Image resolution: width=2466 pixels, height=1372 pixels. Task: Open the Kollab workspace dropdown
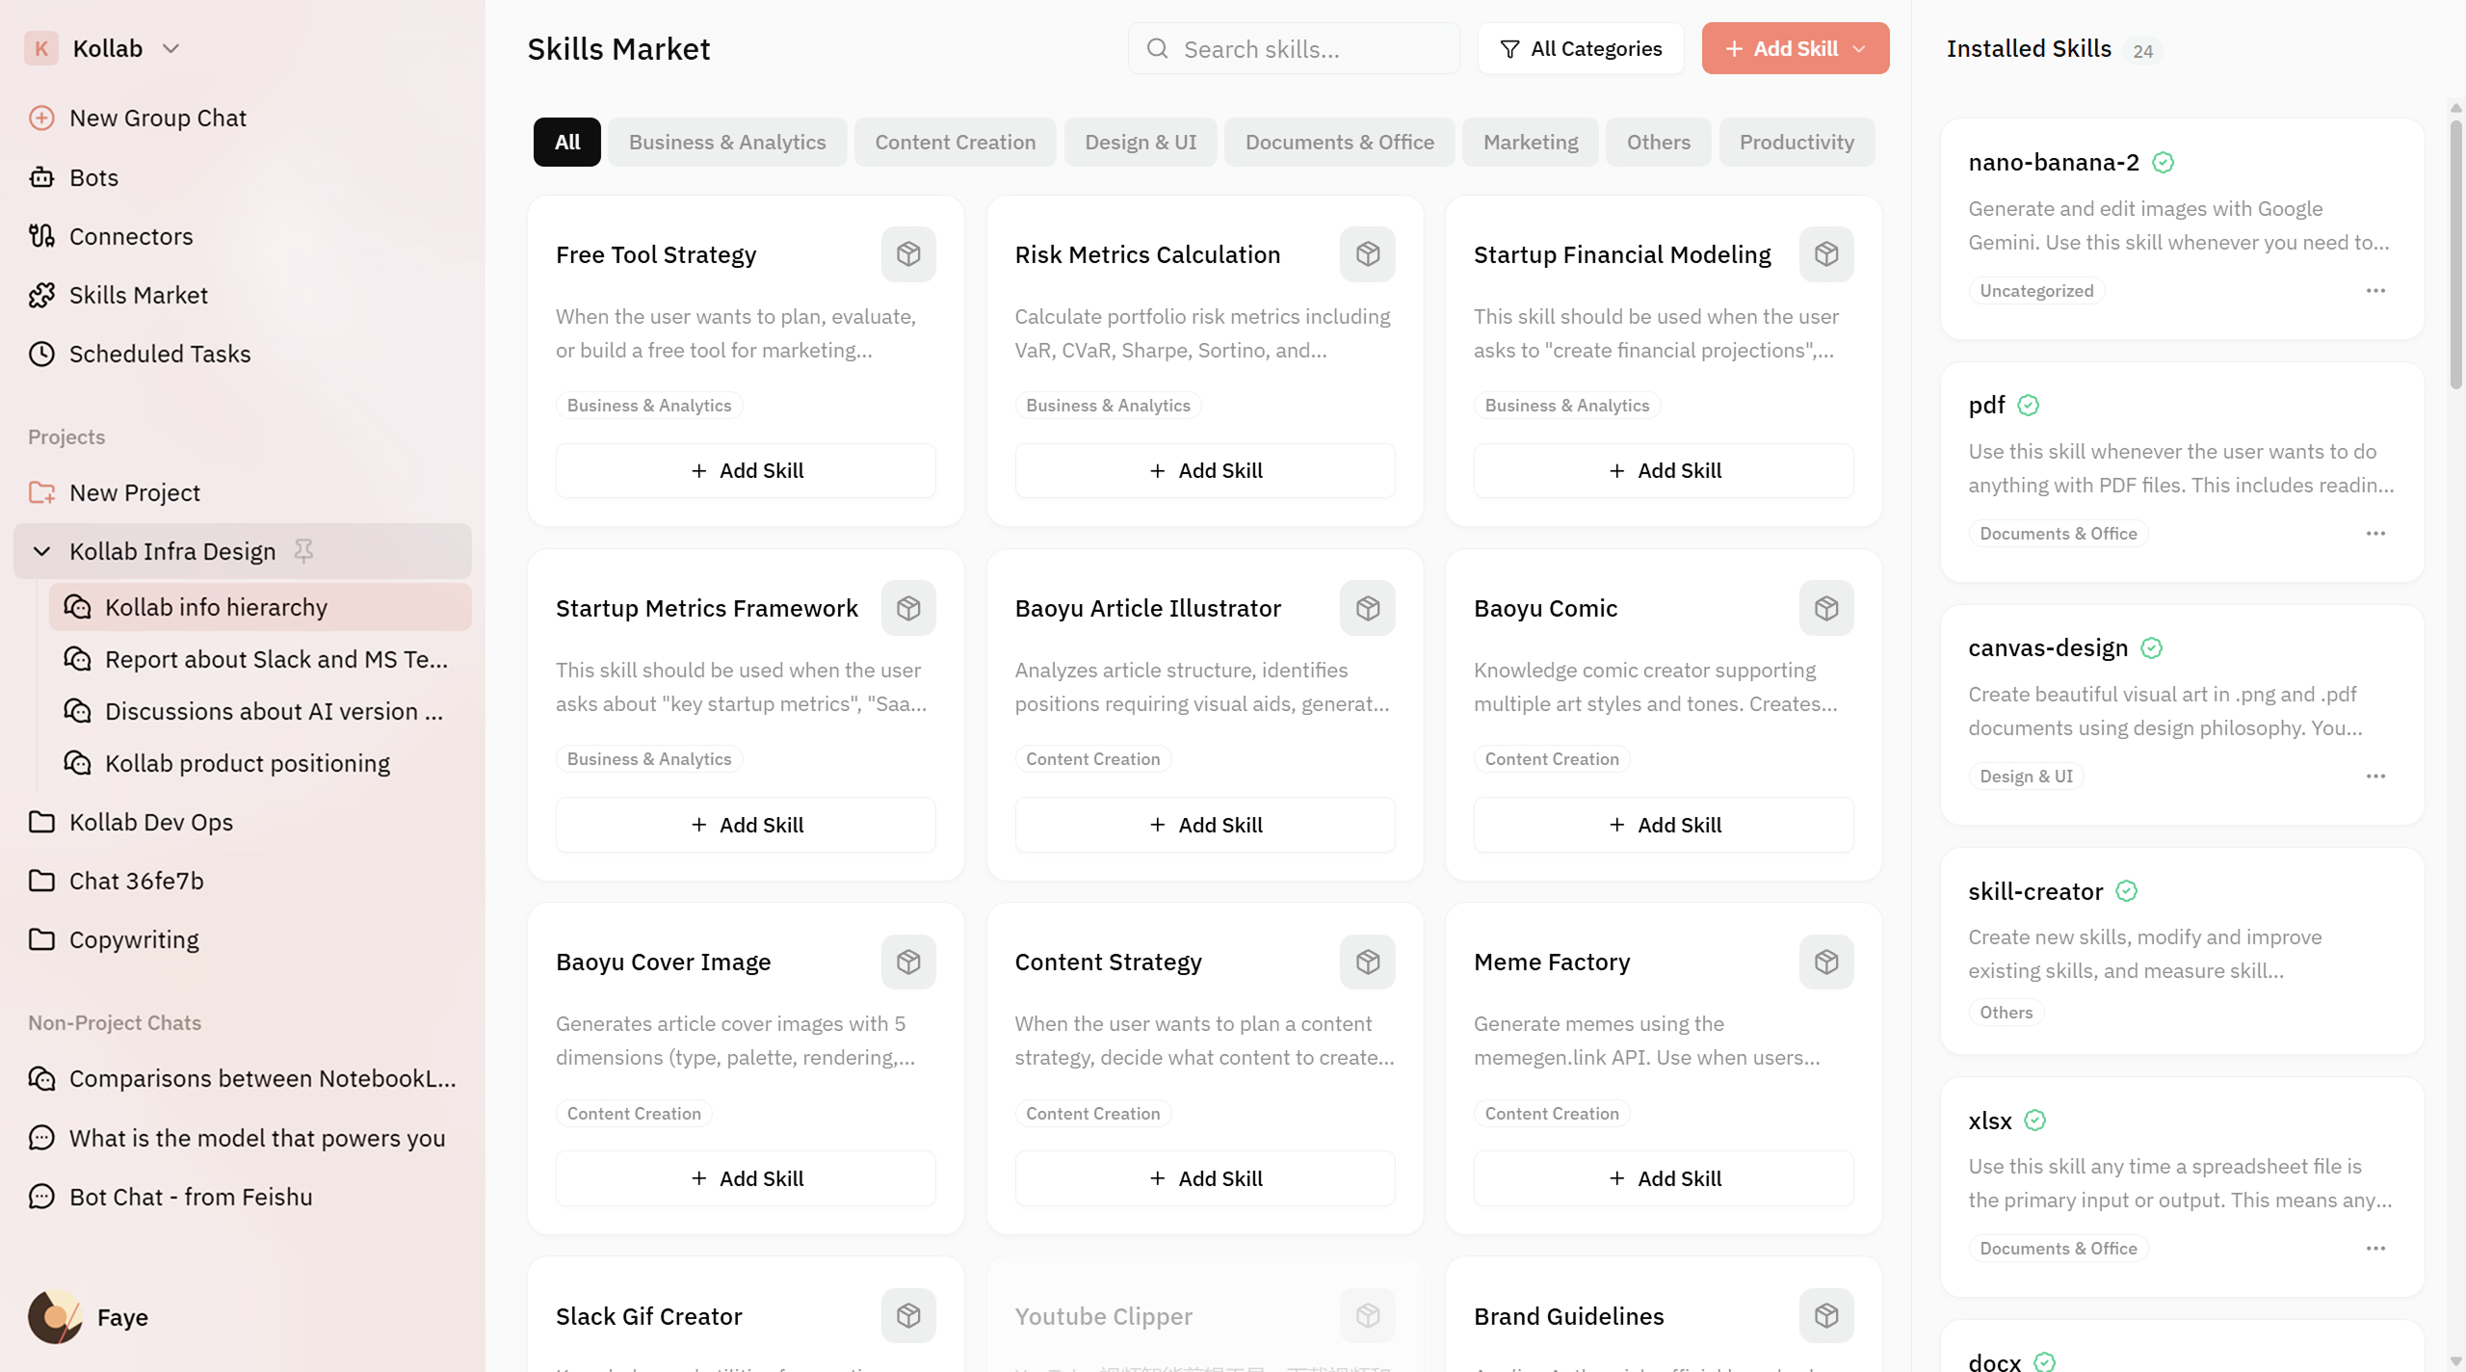click(171, 48)
